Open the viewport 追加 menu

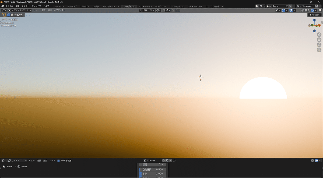coord(50,10)
